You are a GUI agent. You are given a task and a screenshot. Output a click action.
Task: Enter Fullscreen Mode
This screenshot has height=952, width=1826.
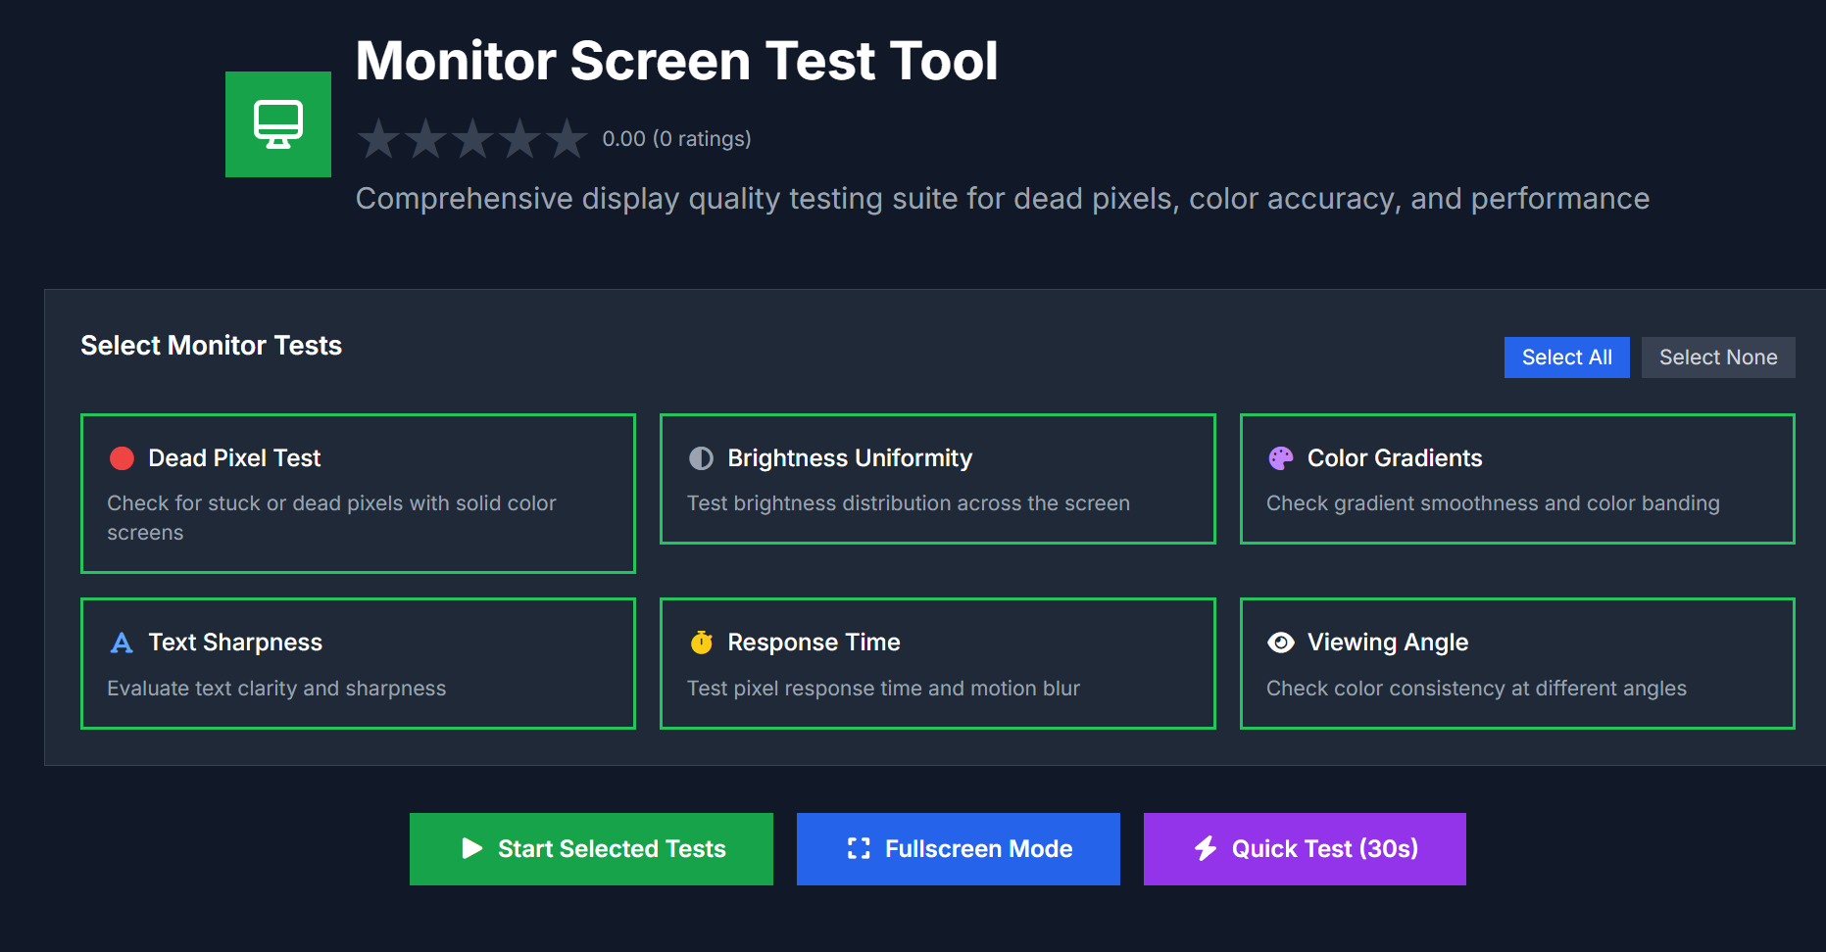point(958,849)
